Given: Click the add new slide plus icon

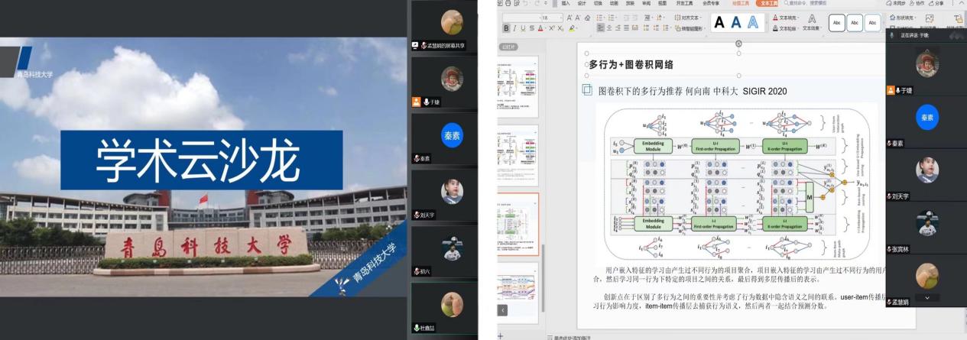Looking at the screenshot, I should coord(501,335).
